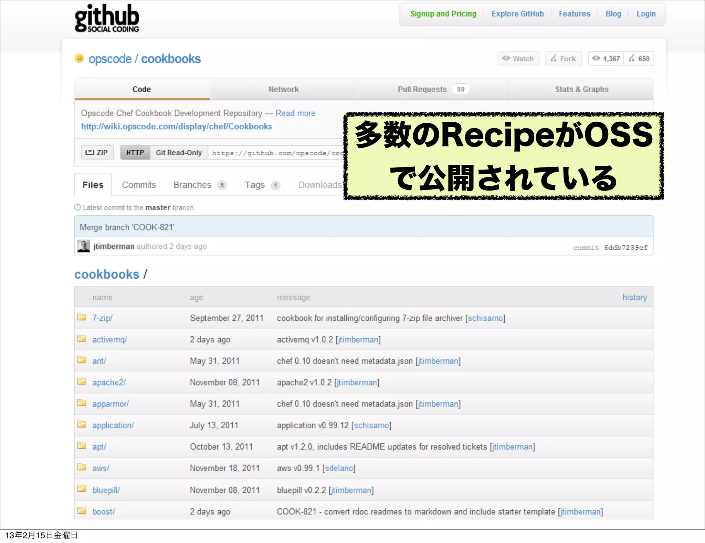Screen dimensions: 705x543
Task: Click the forks count 650
Action: pyautogui.click(x=639, y=59)
